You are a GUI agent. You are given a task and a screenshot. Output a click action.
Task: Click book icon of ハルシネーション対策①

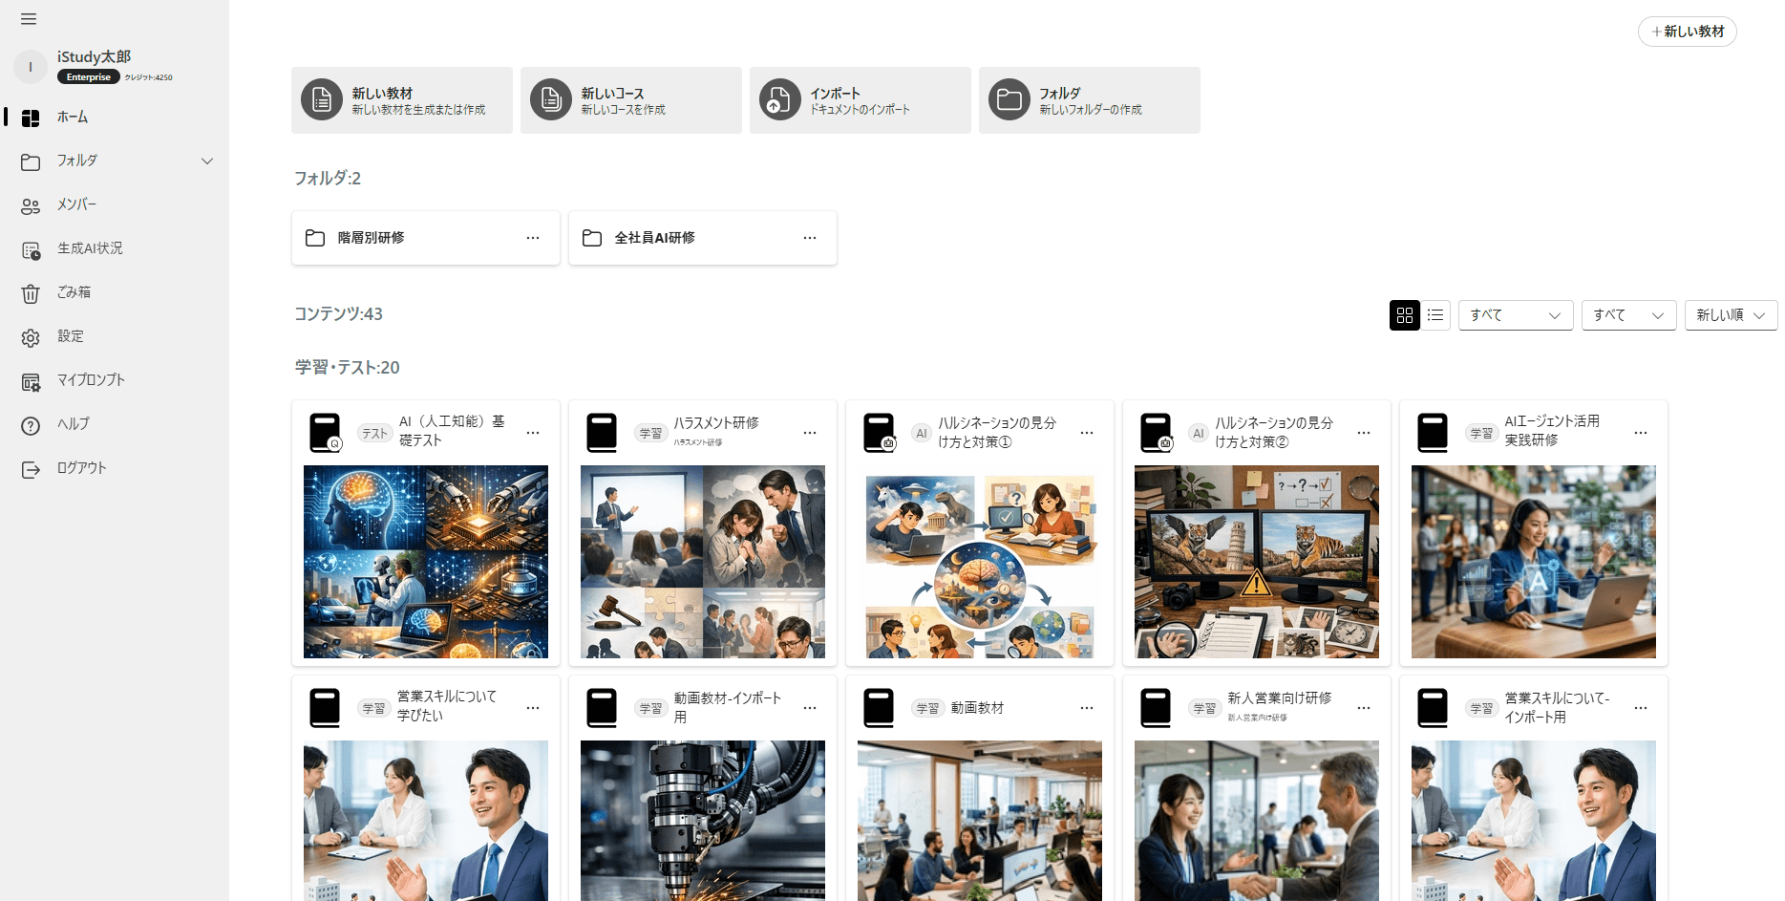(879, 433)
